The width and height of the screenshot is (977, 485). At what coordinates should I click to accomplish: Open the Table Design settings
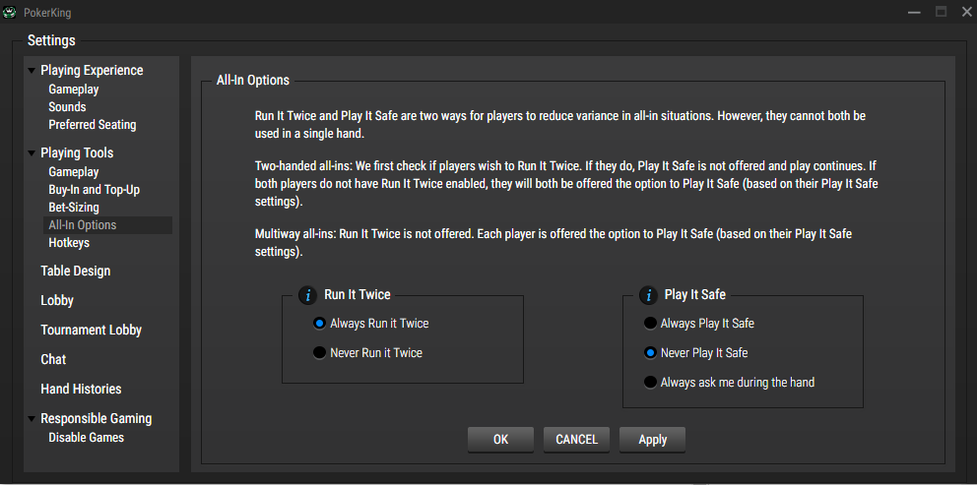coord(75,272)
